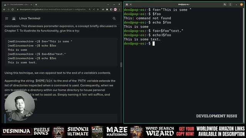This screenshot has width=246, height=138.
Task: Toggle the browser side panel
Action: coord(111,10)
